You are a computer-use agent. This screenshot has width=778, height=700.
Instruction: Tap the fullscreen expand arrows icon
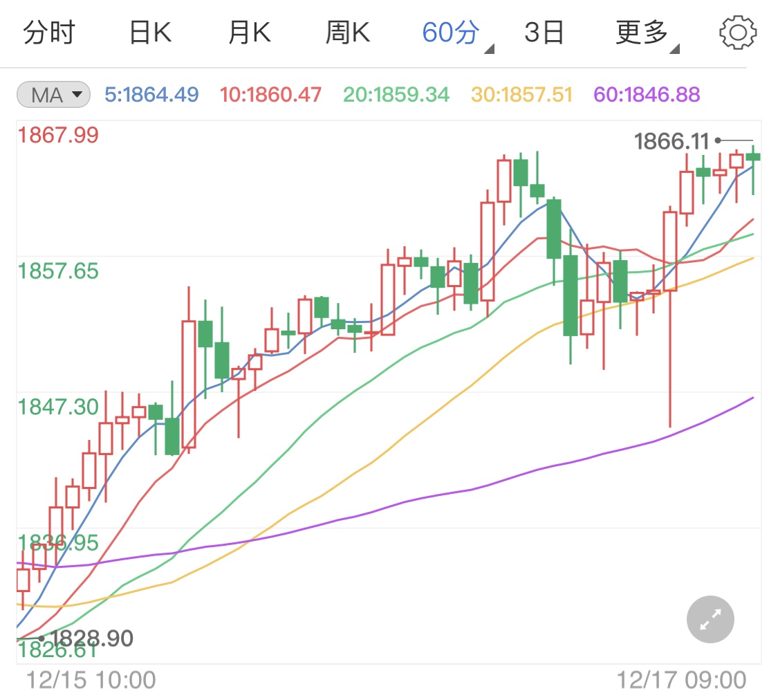coord(710,619)
